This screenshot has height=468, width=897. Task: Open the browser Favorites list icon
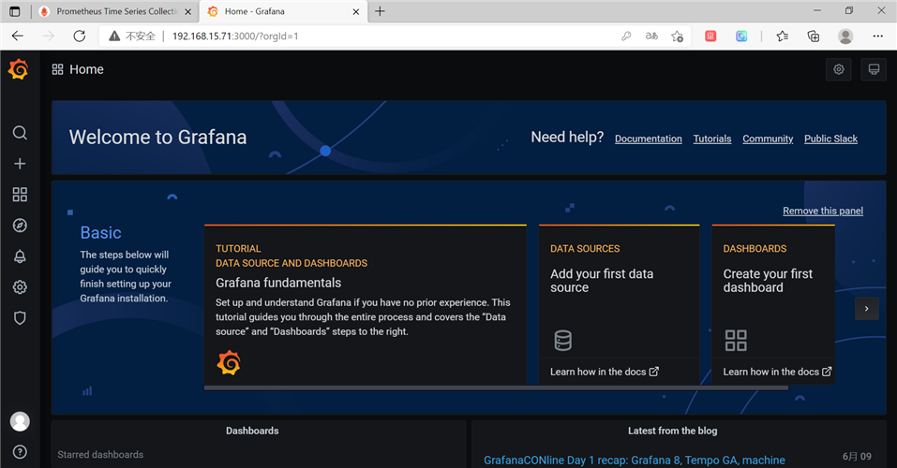click(783, 36)
